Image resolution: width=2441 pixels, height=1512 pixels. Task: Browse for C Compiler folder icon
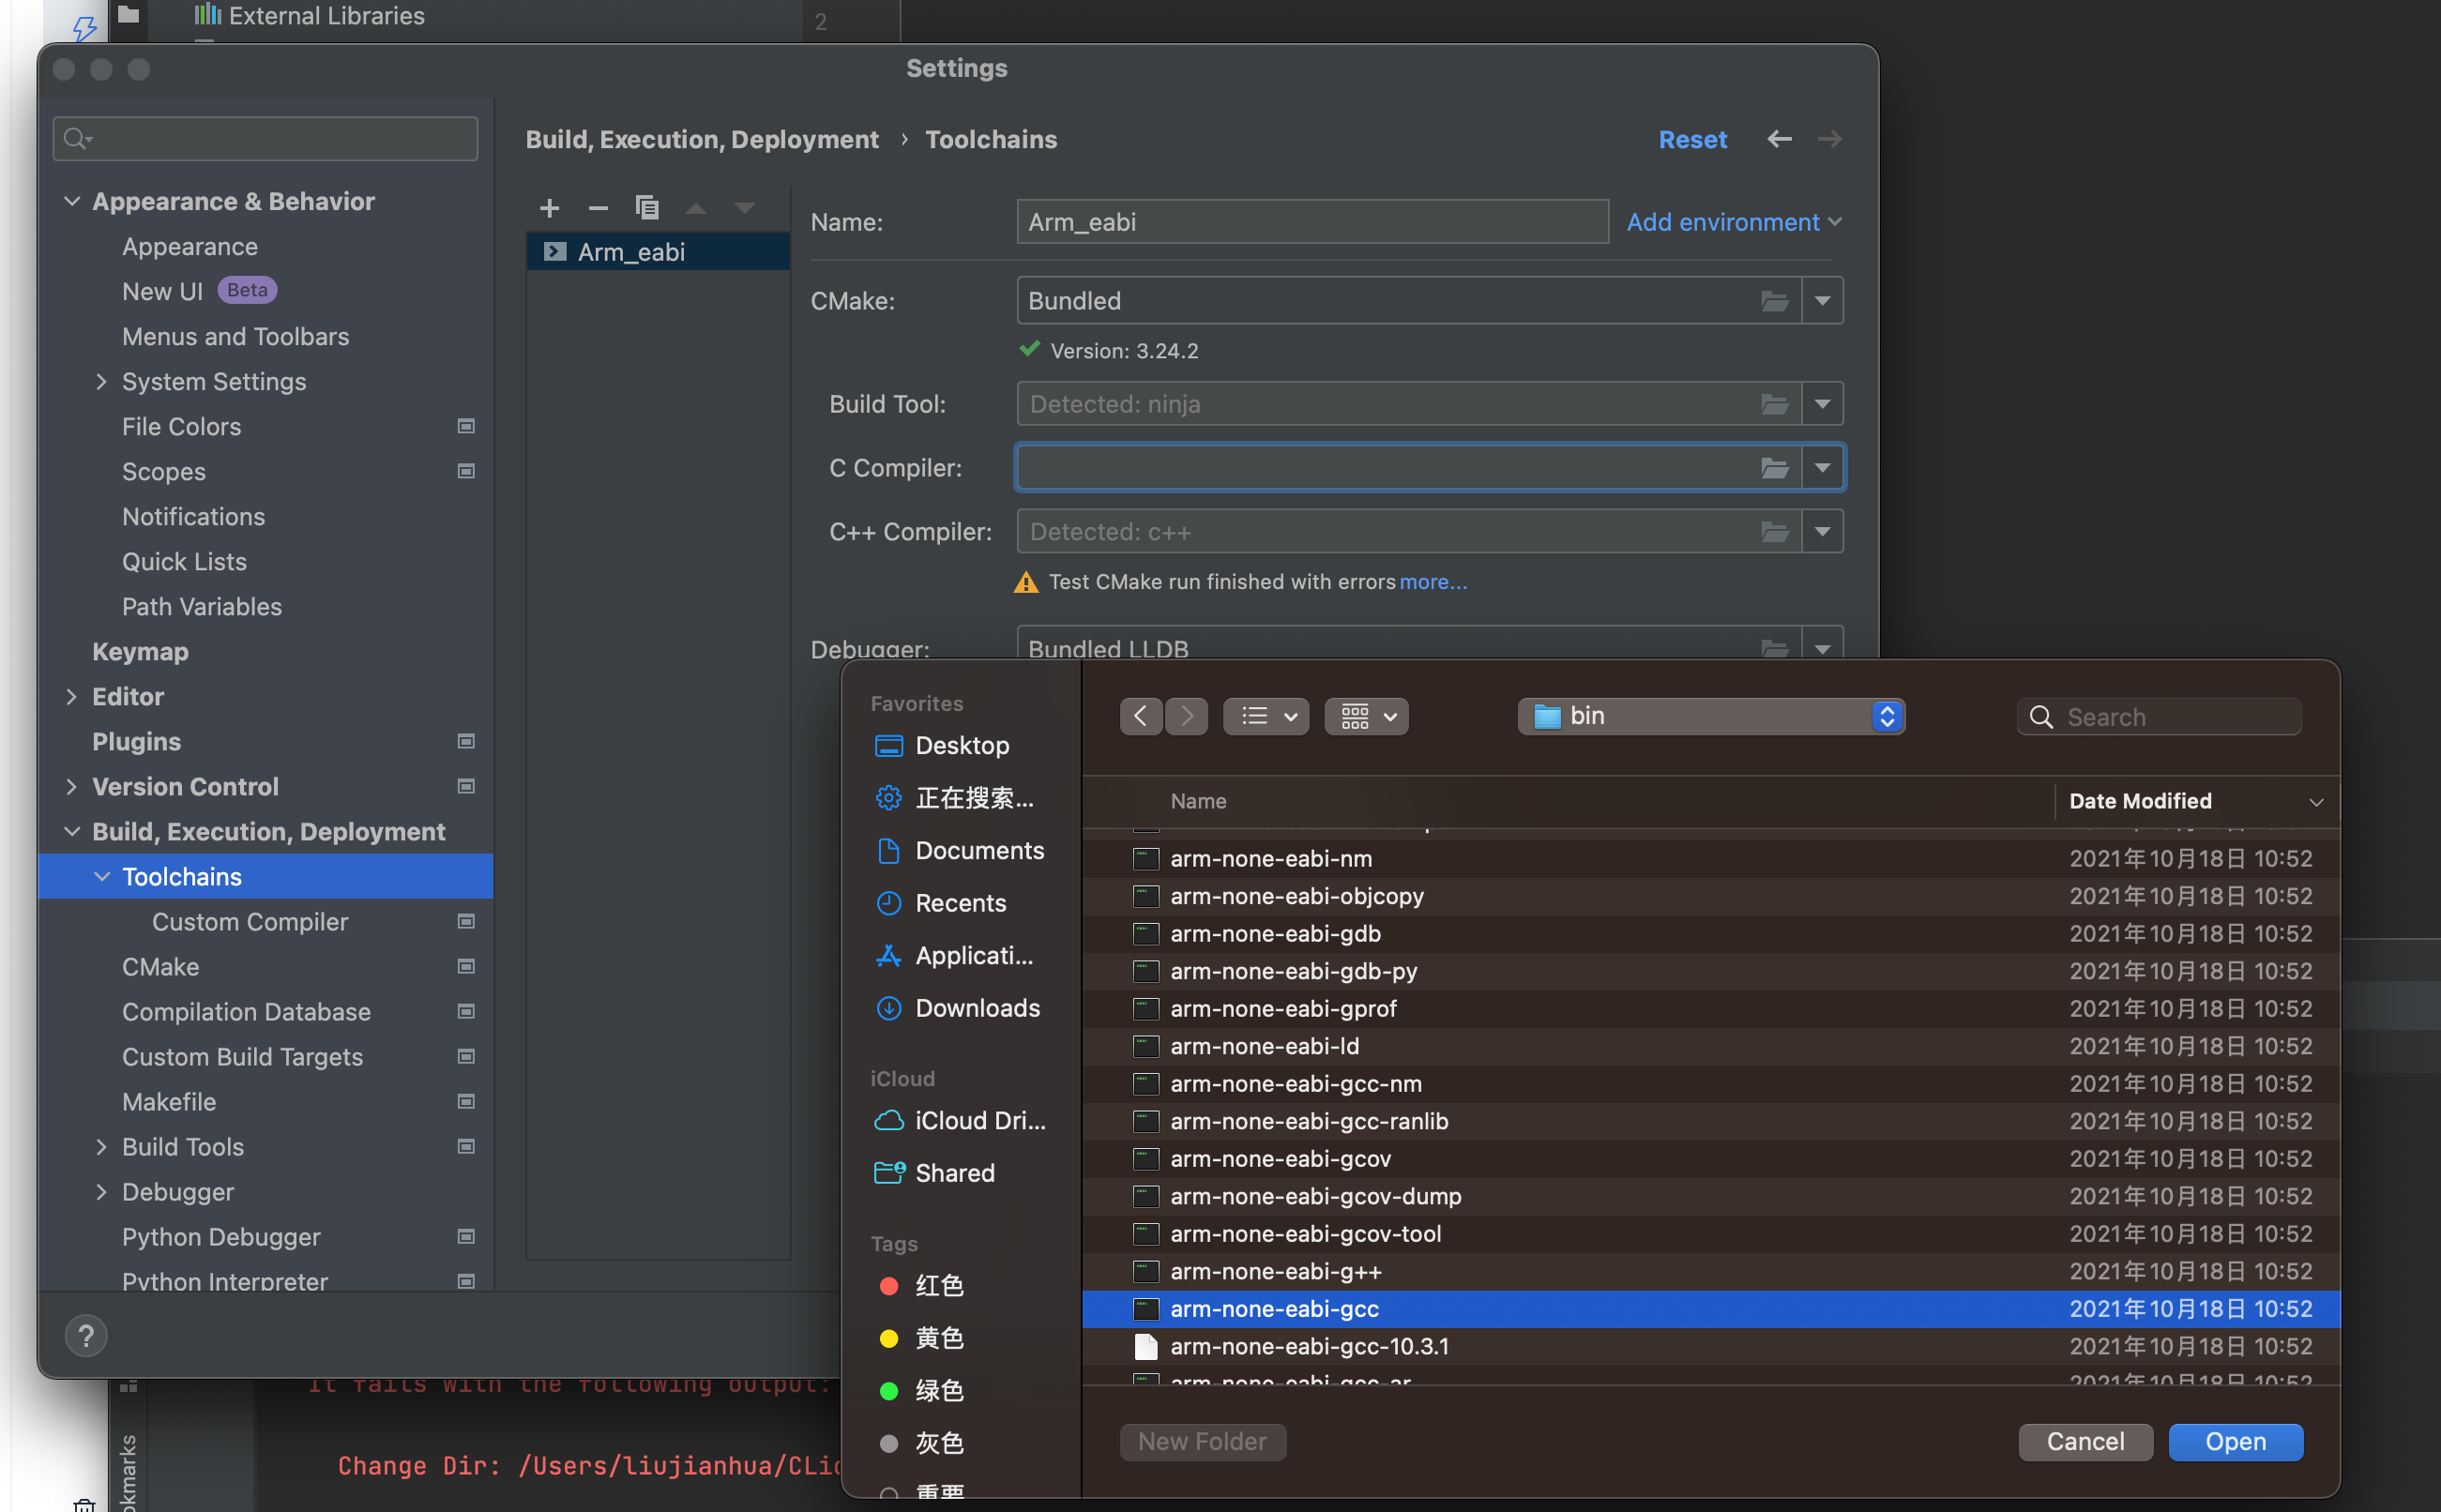click(1775, 468)
